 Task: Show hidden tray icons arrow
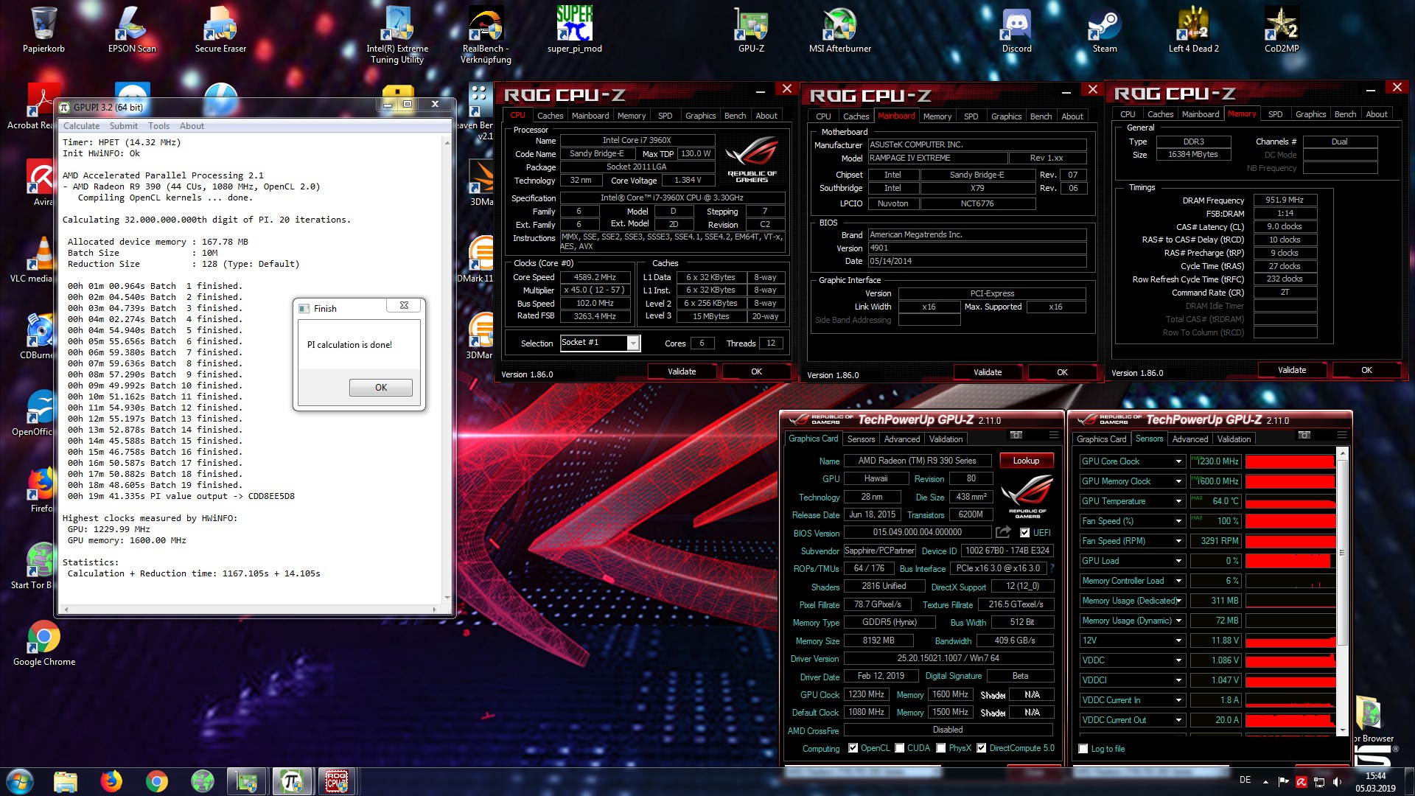pos(1265,781)
